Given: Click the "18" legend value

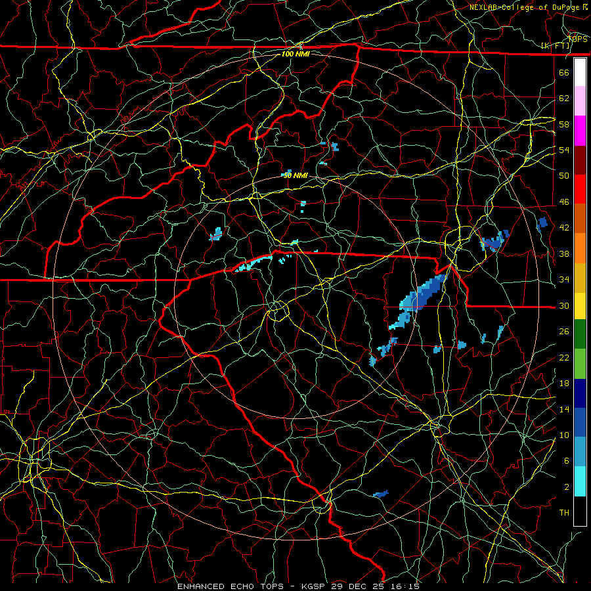Looking at the screenshot, I should pos(564,383).
